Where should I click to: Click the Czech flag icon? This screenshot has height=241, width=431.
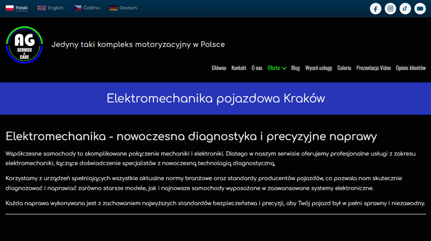coord(77,8)
